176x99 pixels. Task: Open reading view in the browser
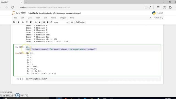tap(146, 7)
